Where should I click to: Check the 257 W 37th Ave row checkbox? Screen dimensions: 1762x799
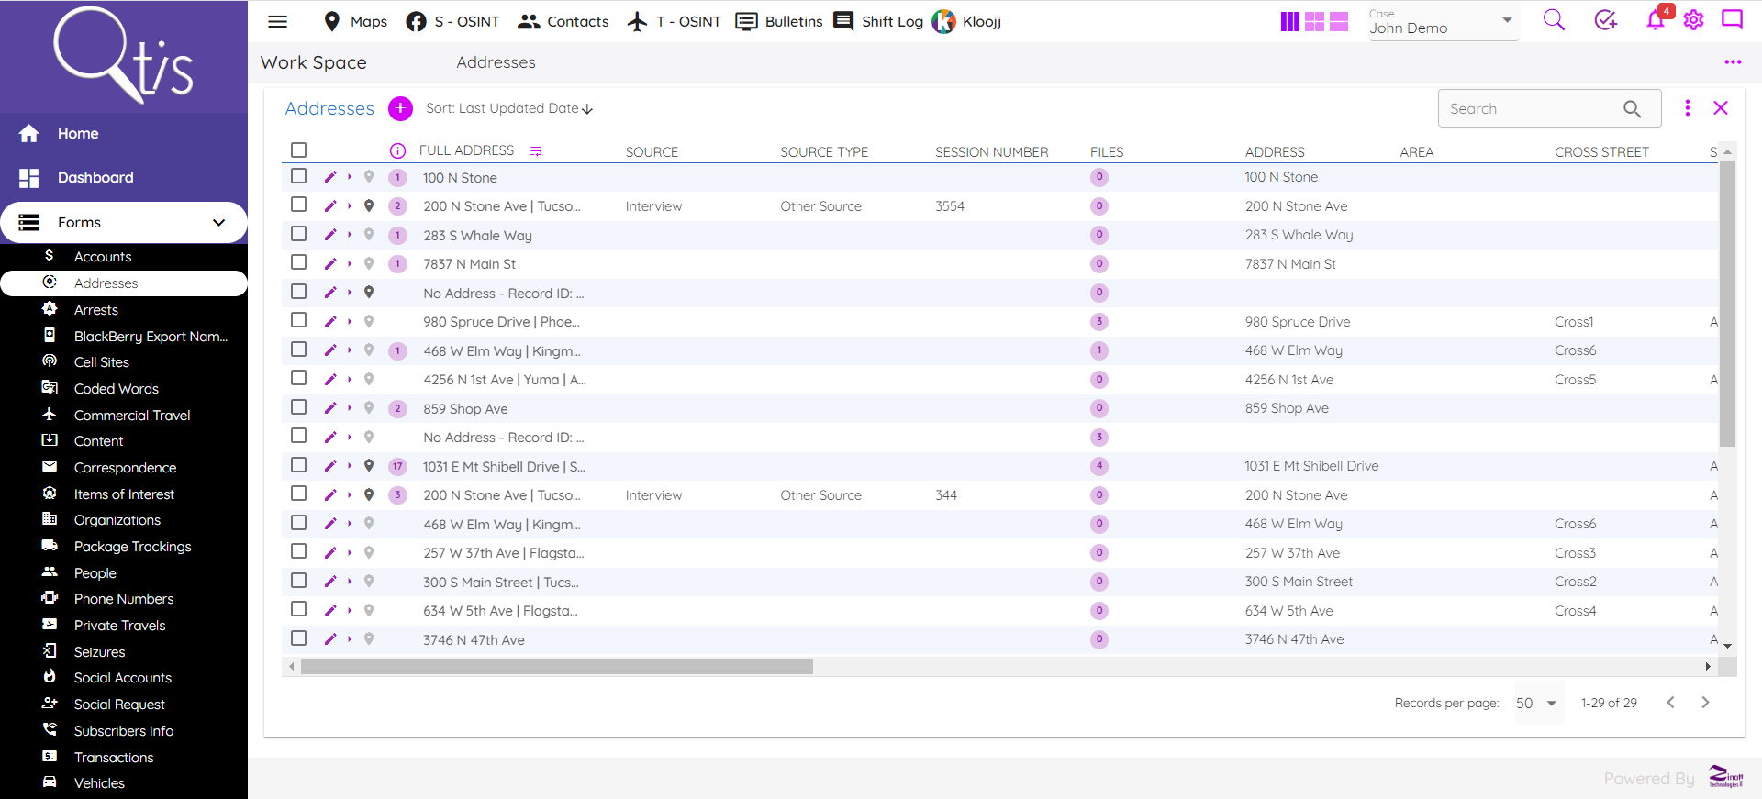(298, 551)
